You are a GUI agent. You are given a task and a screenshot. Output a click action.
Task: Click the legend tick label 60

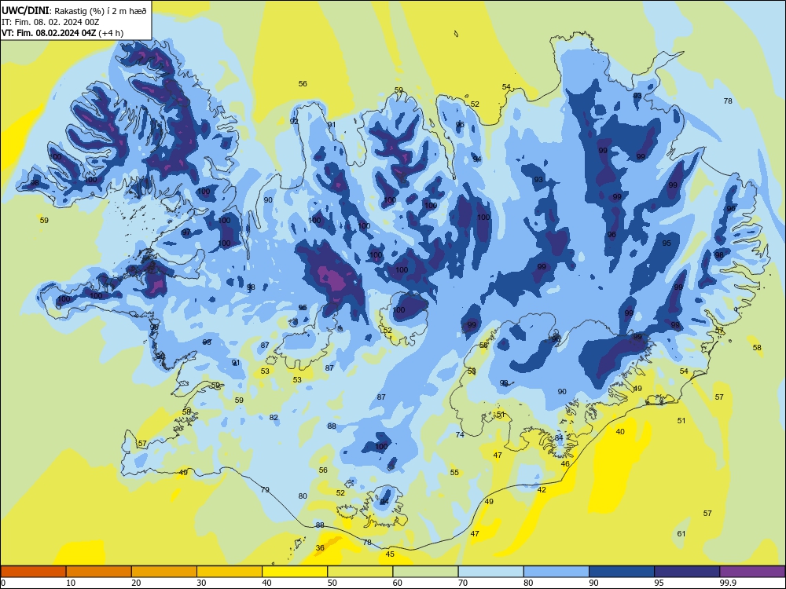[398, 583]
